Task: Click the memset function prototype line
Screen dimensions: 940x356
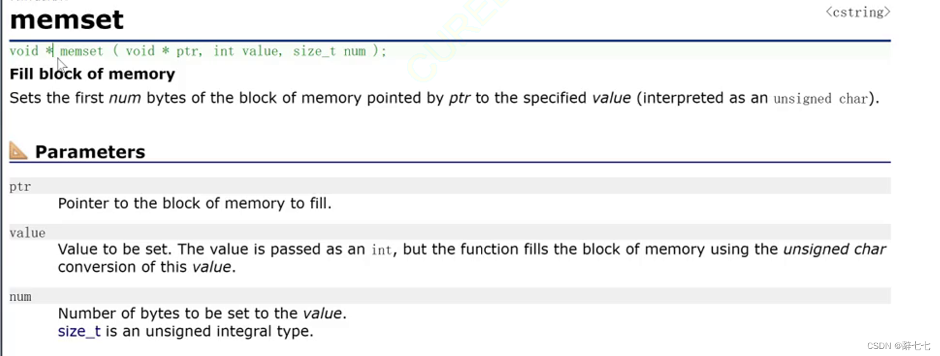Action: pos(197,51)
